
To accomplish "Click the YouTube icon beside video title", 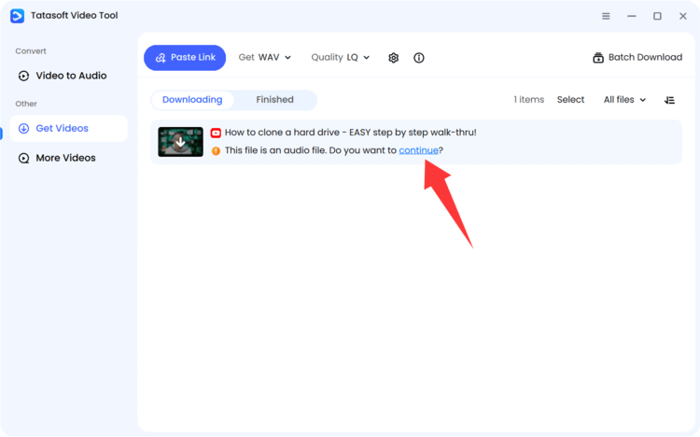I will point(216,133).
